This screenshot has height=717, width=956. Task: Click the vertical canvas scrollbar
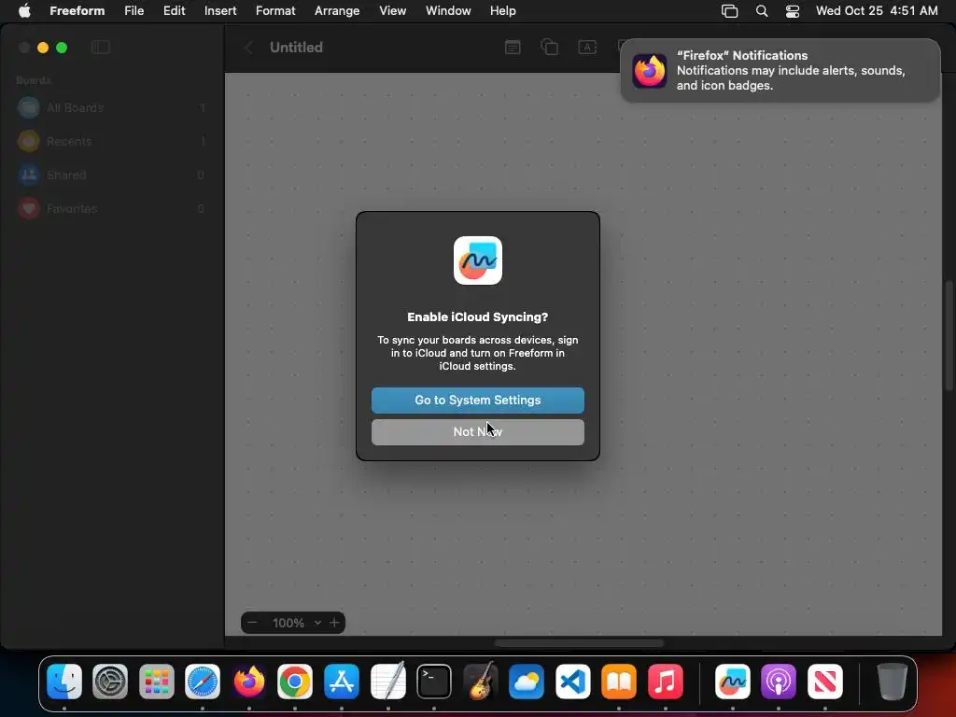point(949,335)
